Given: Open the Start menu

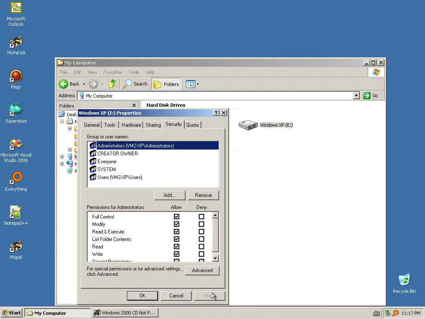Looking at the screenshot, I should pyautogui.click(x=12, y=313).
